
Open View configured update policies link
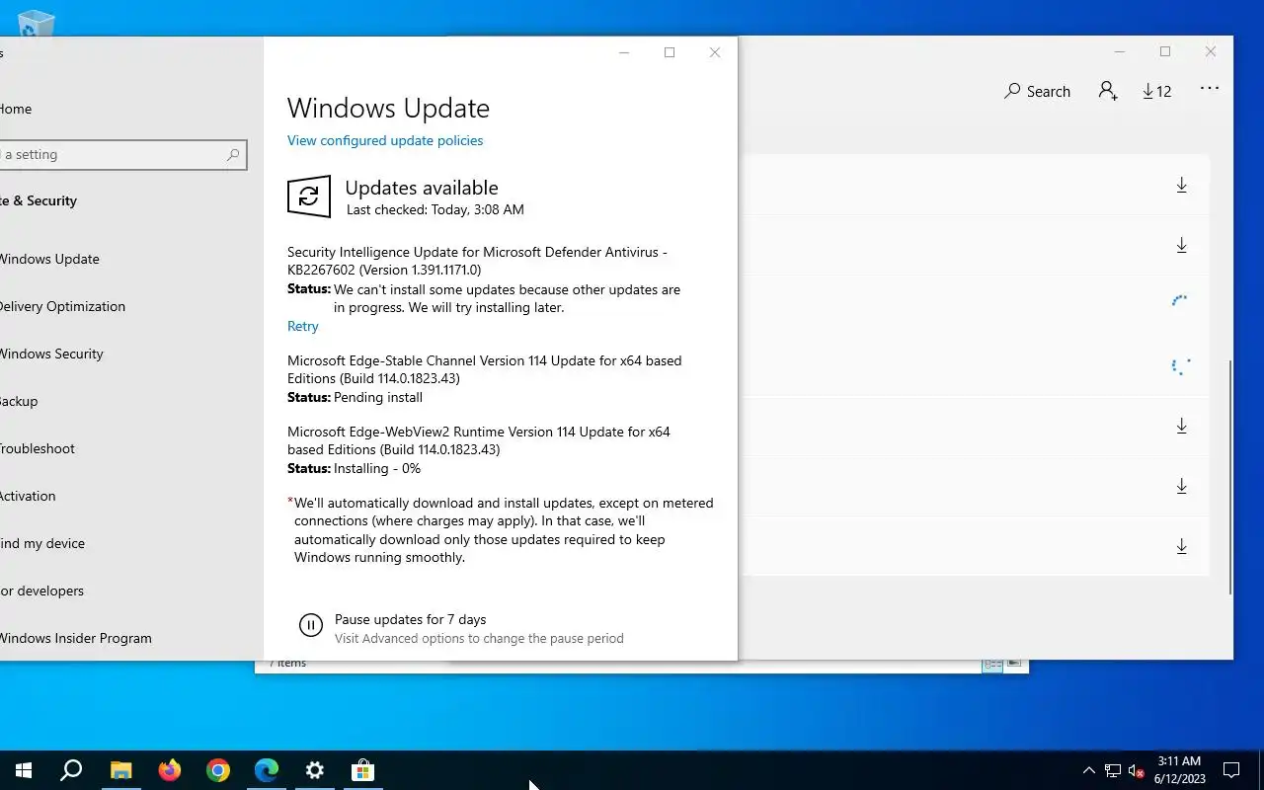click(385, 140)
